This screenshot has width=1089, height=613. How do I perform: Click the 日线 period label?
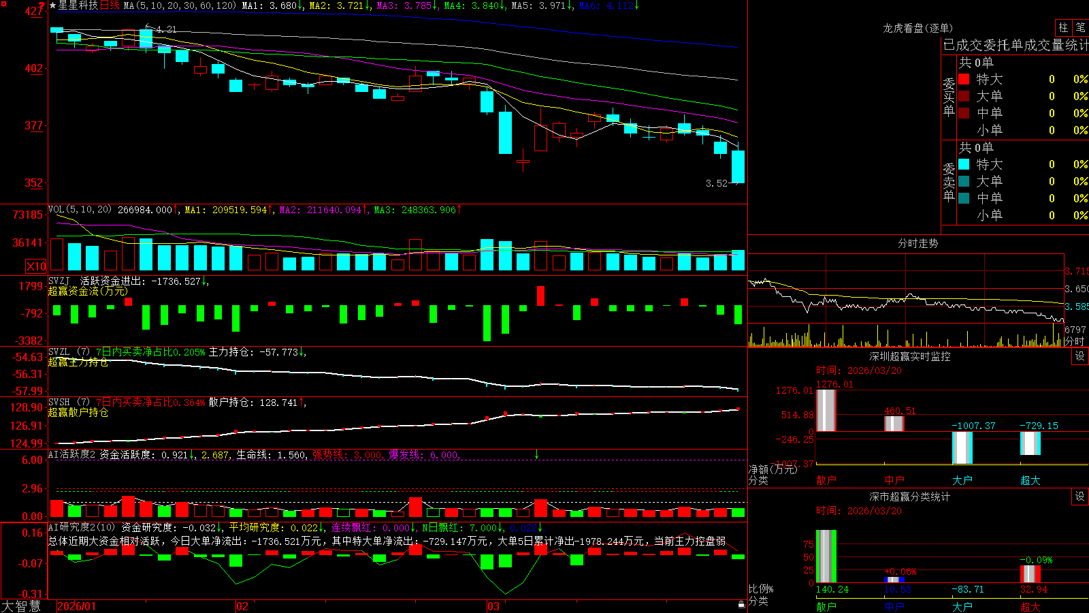click(110, 5)
